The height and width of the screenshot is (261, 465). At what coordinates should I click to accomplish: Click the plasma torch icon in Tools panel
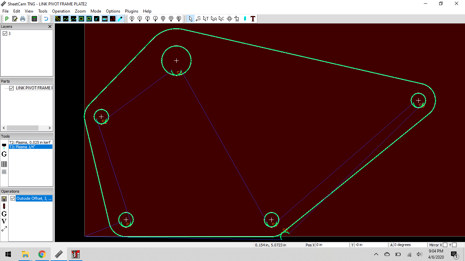click(4, 145)
